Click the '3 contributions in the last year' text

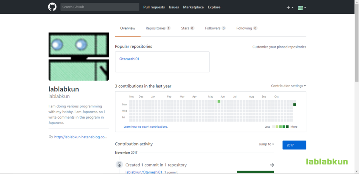[x=143, y=86]
